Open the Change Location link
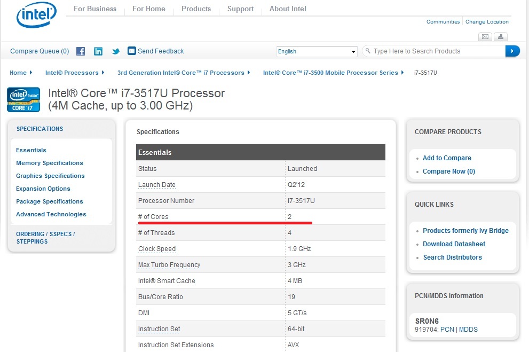This screenshot has width=529, height=352. (487, 22)
